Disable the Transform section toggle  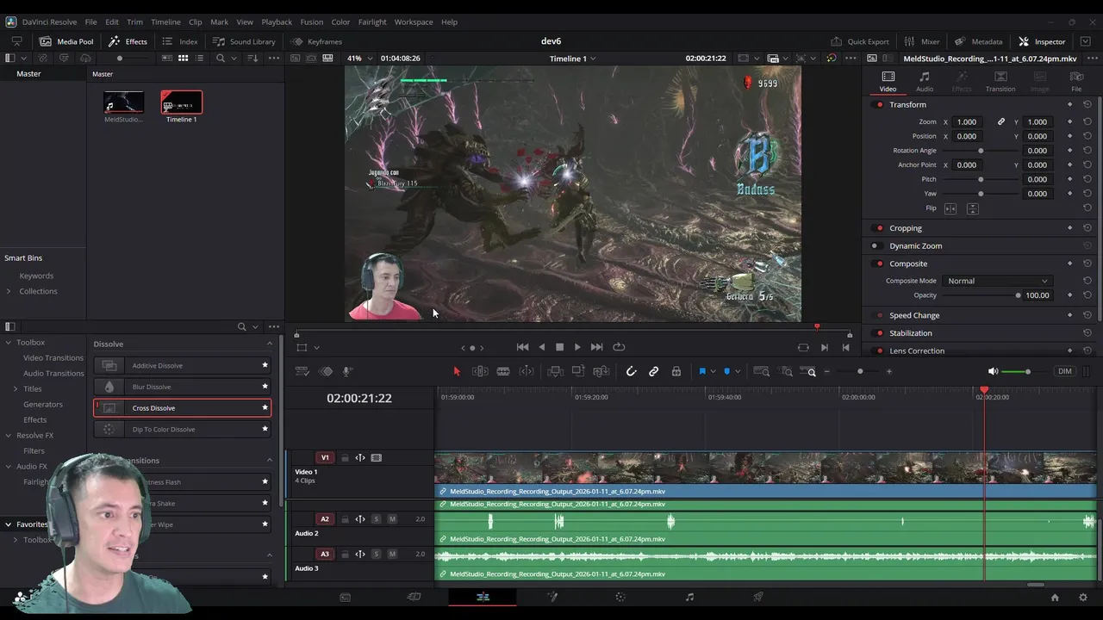[x=879, y=104]
